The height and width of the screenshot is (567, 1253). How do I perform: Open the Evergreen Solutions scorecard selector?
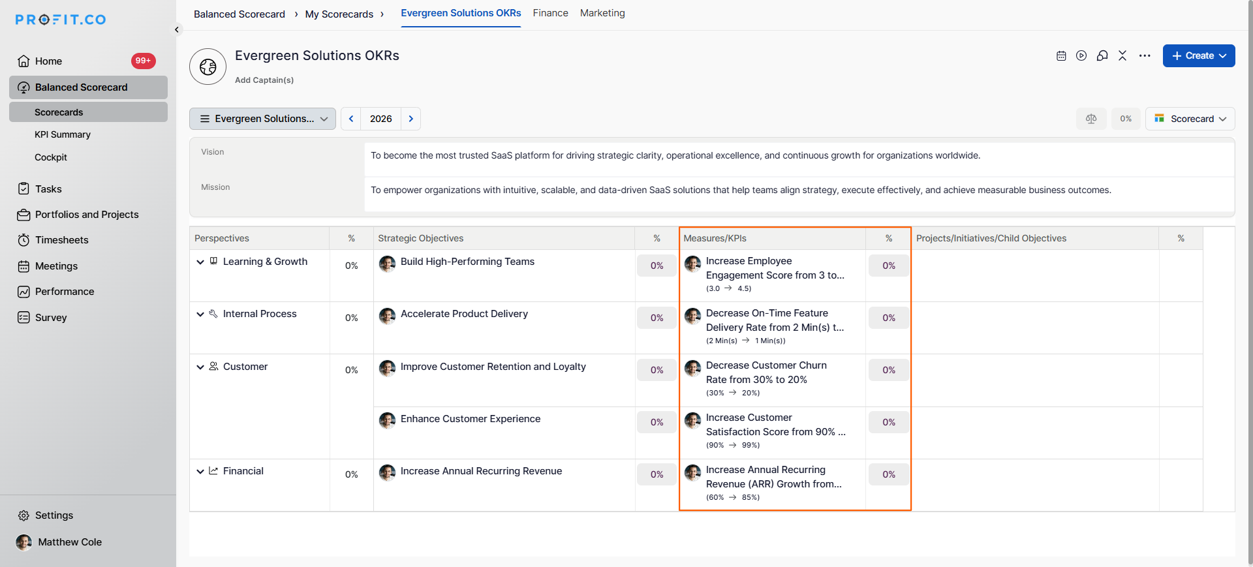tap(263, 119)
